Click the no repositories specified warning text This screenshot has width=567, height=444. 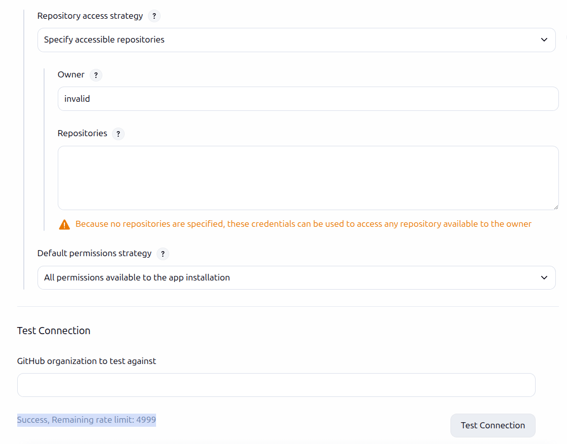pyautogui.click(x=303, y=224)
